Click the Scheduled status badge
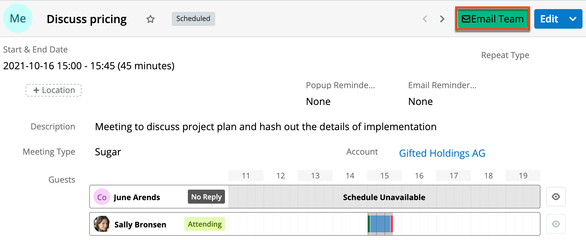Viewport: 586px width, 240px height. pyautogui.click(x=193, y=19)
